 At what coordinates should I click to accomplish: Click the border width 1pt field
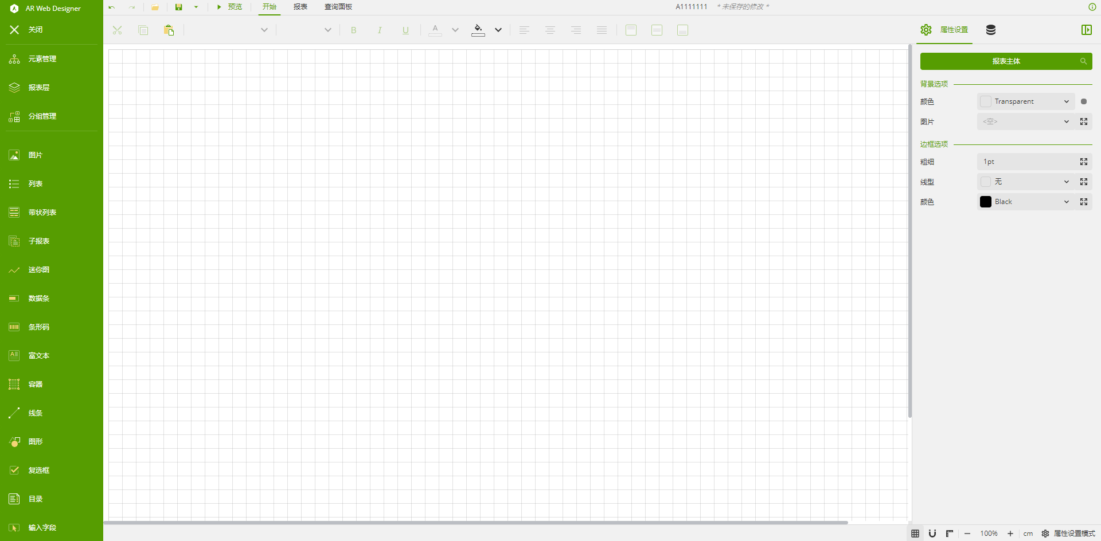1026,162
